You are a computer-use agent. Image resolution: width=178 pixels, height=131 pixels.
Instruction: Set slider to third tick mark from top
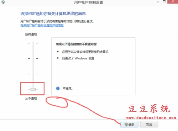pyautogui.click(x=33, y=74)
